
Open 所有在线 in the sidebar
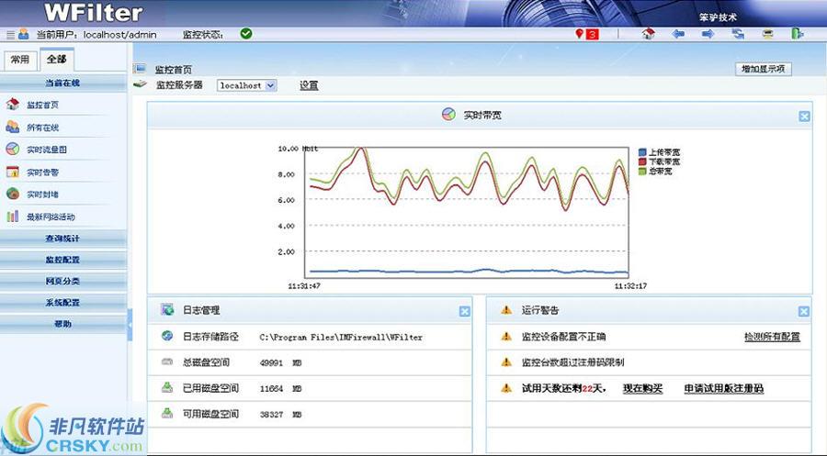tap(42, 128)
